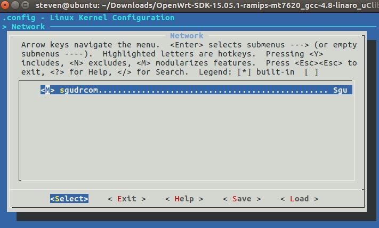Click the Network breadcrumb at top left

tap(28, 27)
